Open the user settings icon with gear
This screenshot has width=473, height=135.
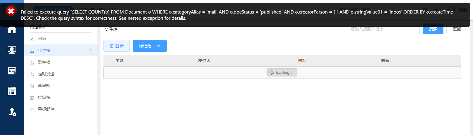coord(12,112)
